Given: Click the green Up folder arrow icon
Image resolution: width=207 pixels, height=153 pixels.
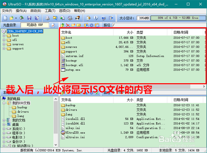Looking at the screenshot, I should [x=62, y=25].
